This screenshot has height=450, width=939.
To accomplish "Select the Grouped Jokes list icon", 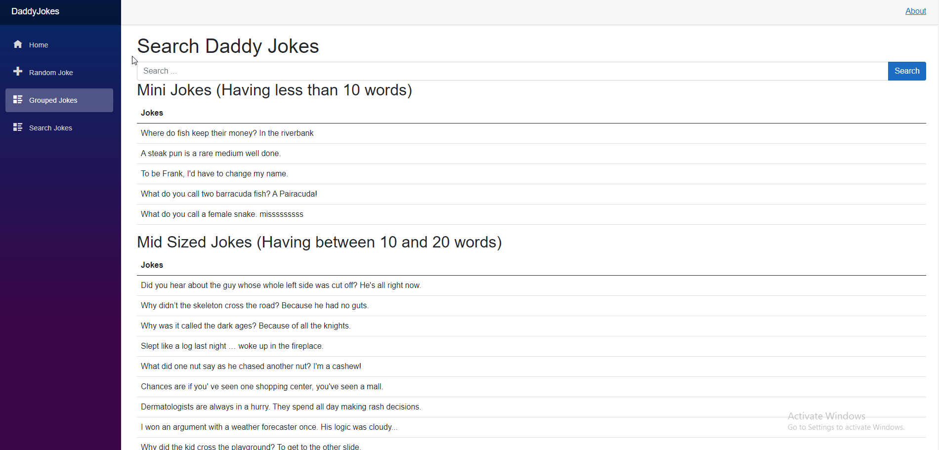I will click(x=18, y=100).
